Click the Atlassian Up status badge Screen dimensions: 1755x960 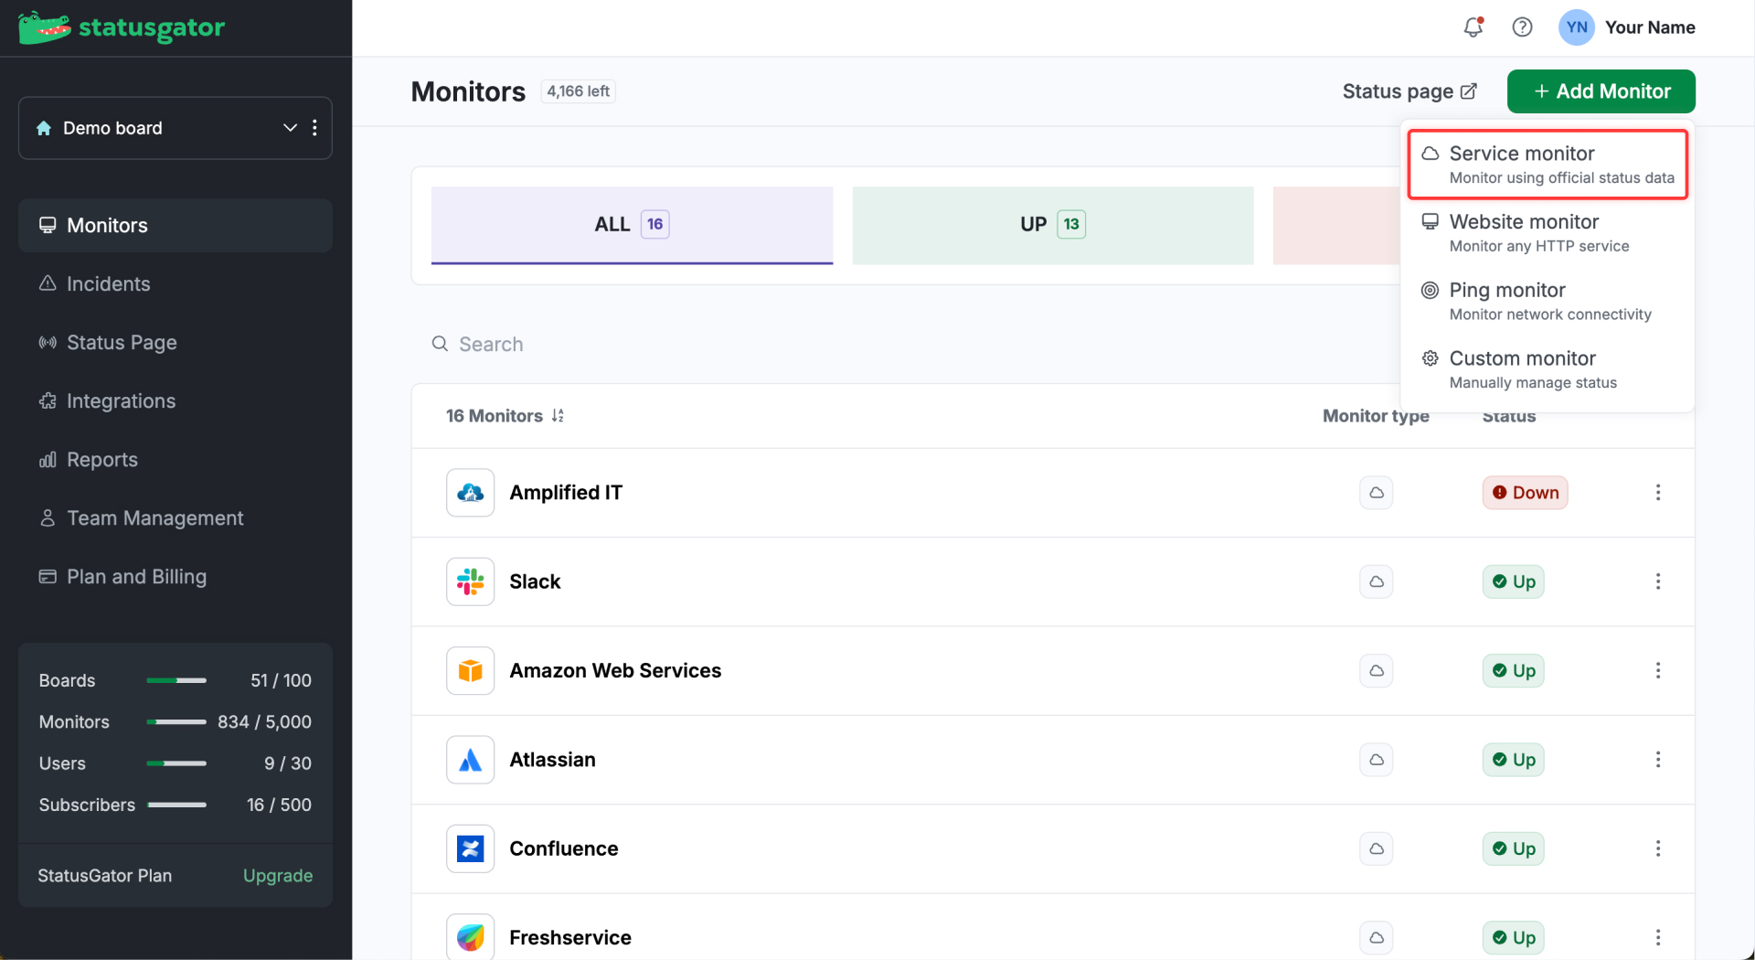pyautogui.click(x=1513, y=760)
